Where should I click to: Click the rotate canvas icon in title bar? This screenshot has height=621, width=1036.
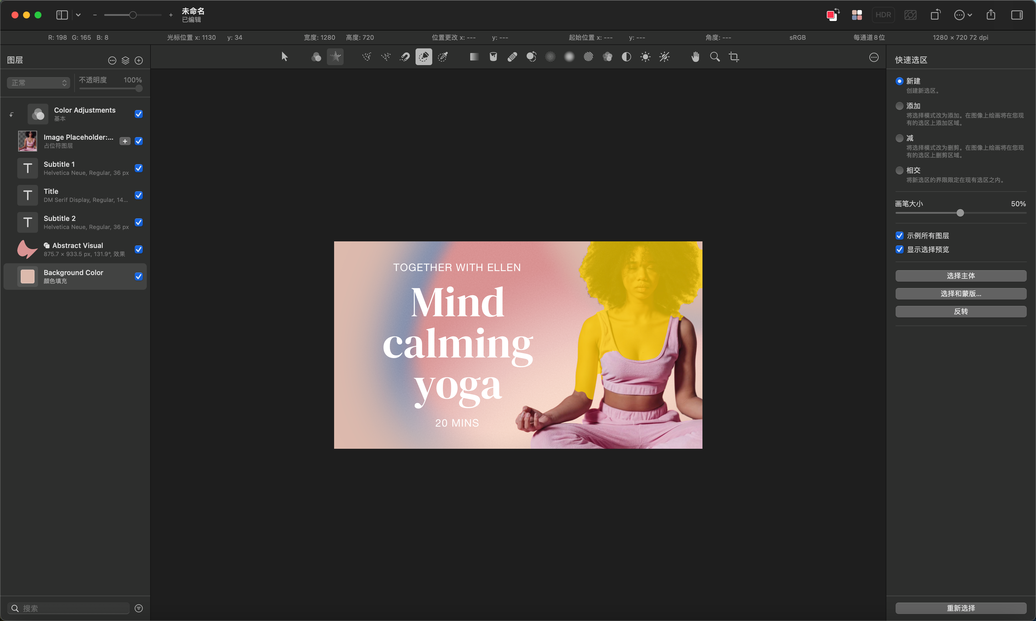tap(936, 15)
